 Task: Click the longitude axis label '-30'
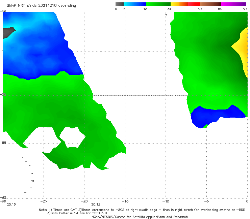[3, 201]
